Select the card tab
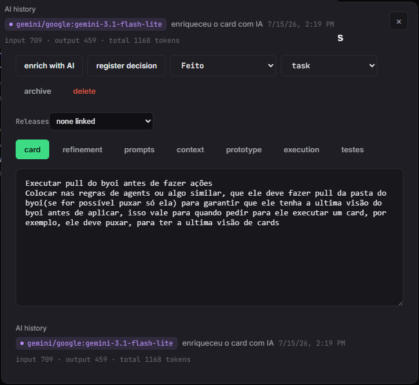419x385 pixels. [x=32, y=149]
